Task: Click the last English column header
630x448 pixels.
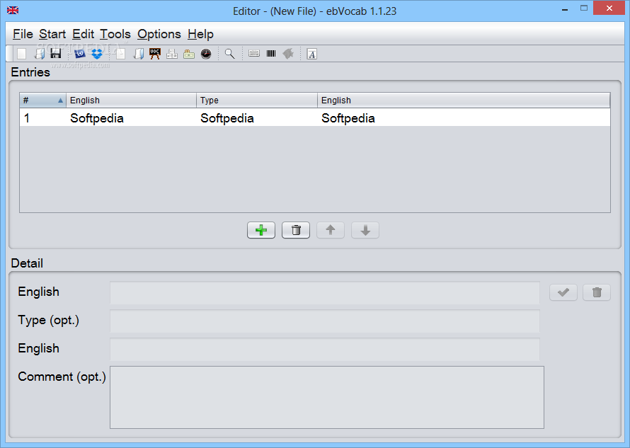Action: (x=464, y=100)
